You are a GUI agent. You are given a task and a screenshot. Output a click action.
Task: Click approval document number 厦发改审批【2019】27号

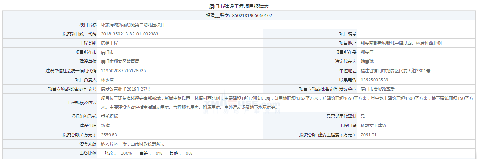[x=125, y=89]
